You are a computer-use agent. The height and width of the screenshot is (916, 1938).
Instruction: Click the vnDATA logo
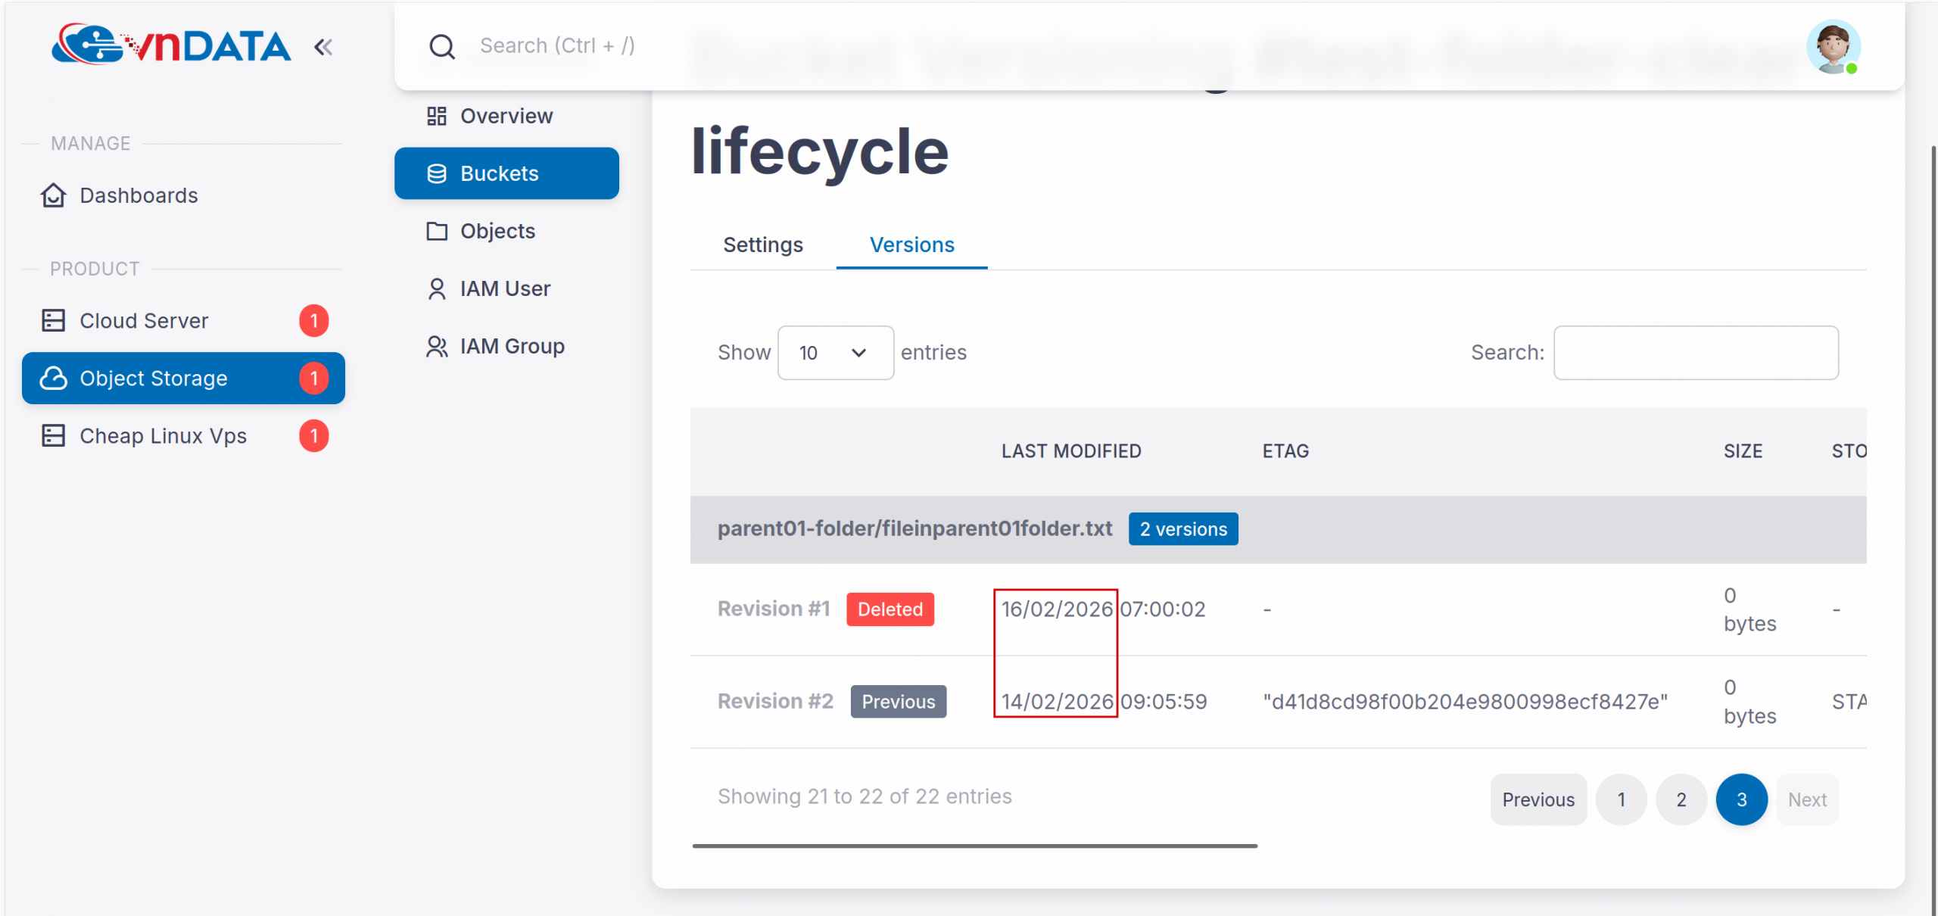[171, 45]
